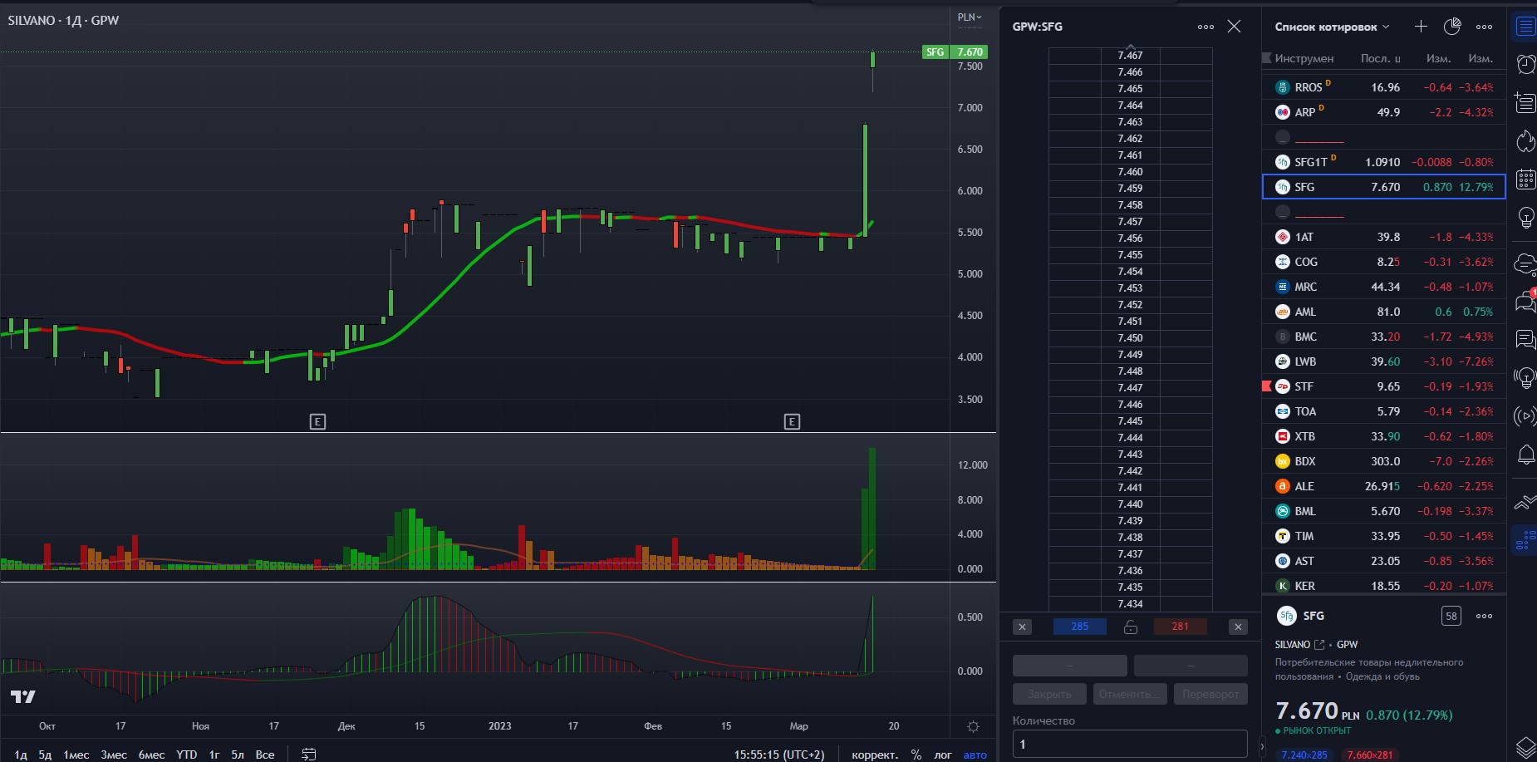
Task: Open the ideas stream light bulb rays icon
Action: pos(1525,378)
